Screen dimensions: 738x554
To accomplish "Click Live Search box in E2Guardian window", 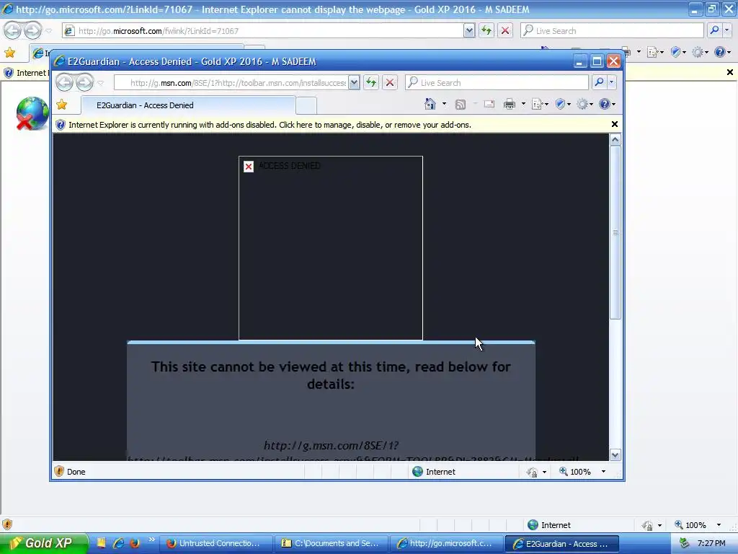I will pyautogui.click(x=497, y=82).
